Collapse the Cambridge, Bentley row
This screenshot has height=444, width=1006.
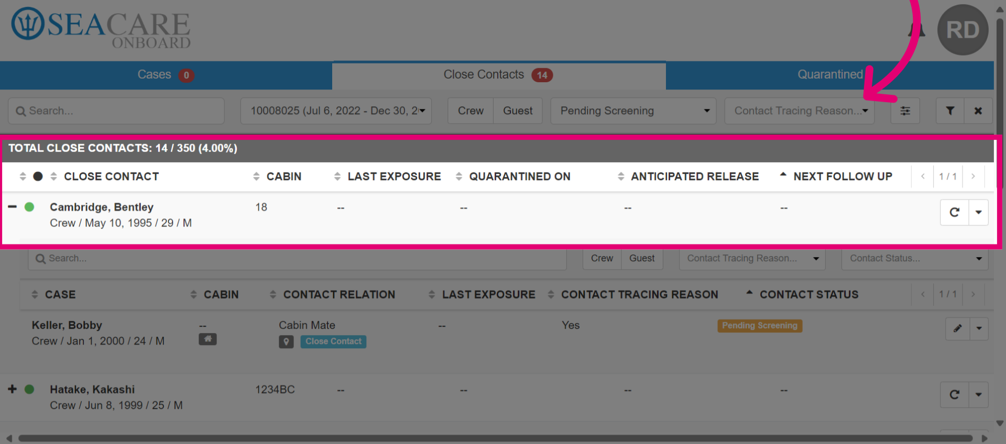coord(12,207)
